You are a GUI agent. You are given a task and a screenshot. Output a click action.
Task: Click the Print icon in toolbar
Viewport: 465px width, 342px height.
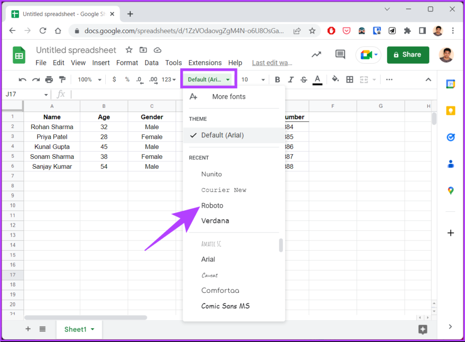49,80
